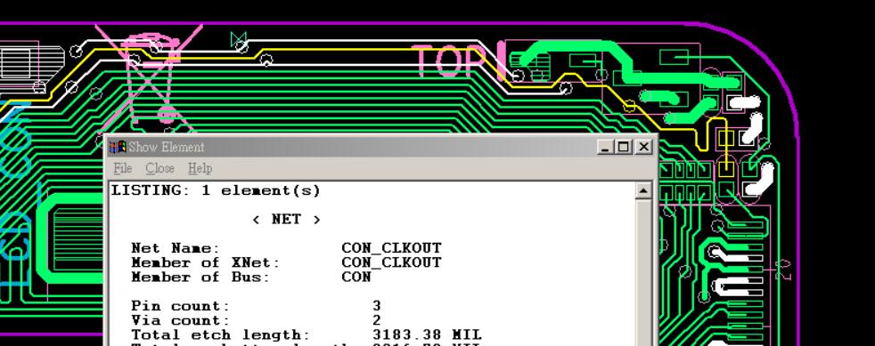875x346 pixels.
Task: Select the pink TOP silkscreen text
Action: click(x=451, y=61)
